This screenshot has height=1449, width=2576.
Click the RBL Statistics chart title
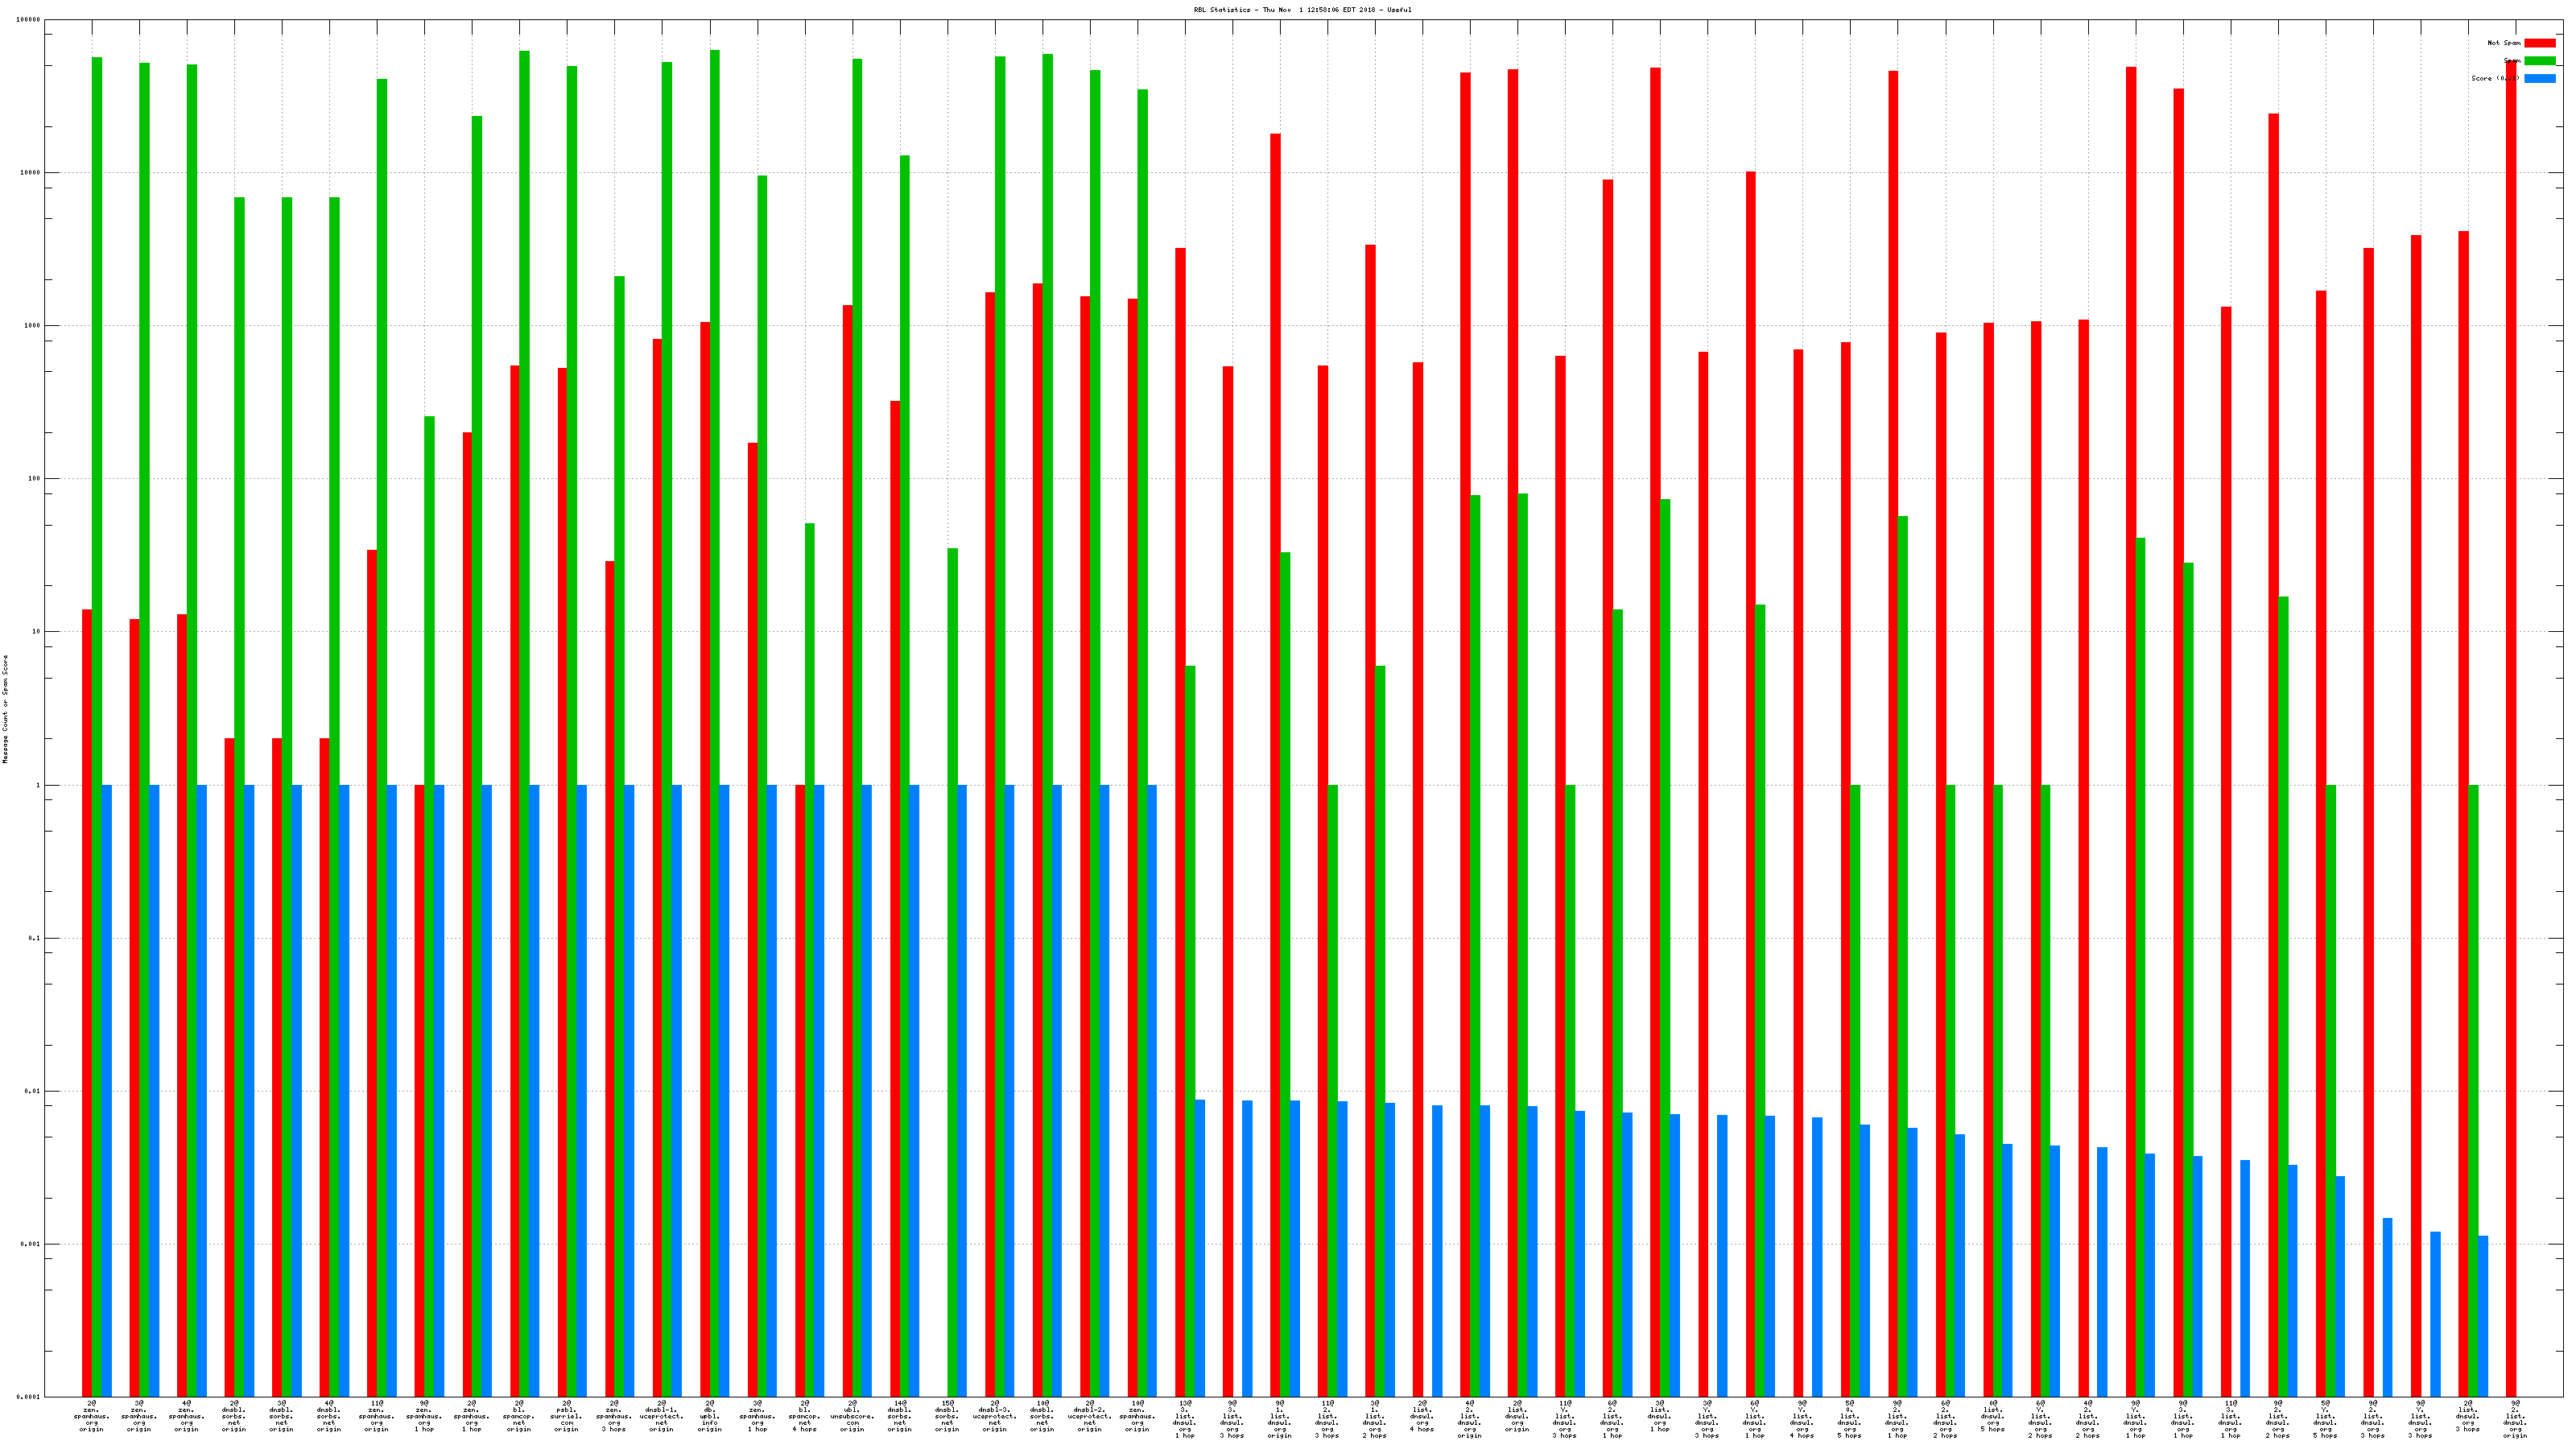click(1302, 10)
